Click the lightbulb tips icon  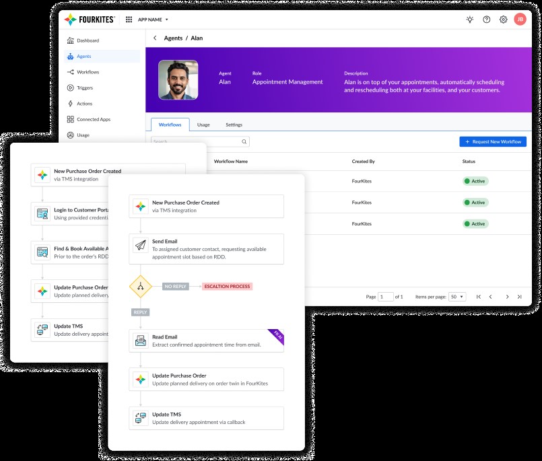[x=470, y=20]
